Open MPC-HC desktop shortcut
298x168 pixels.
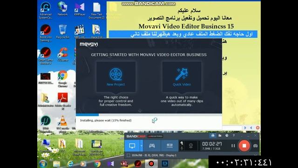click(x=80, y=32)
